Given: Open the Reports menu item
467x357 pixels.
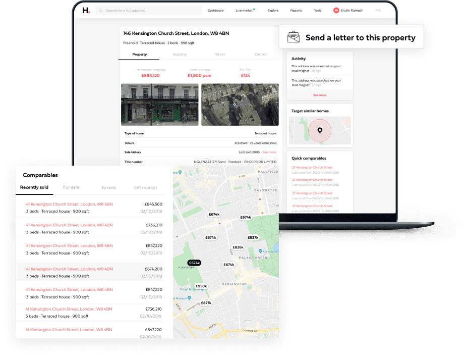Looking at the screenshot, I should [x=296, y=11].
